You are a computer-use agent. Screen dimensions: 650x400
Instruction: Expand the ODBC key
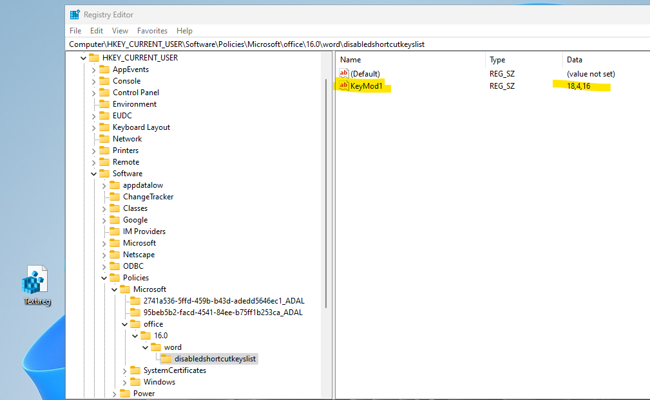[x=104, y=267]
